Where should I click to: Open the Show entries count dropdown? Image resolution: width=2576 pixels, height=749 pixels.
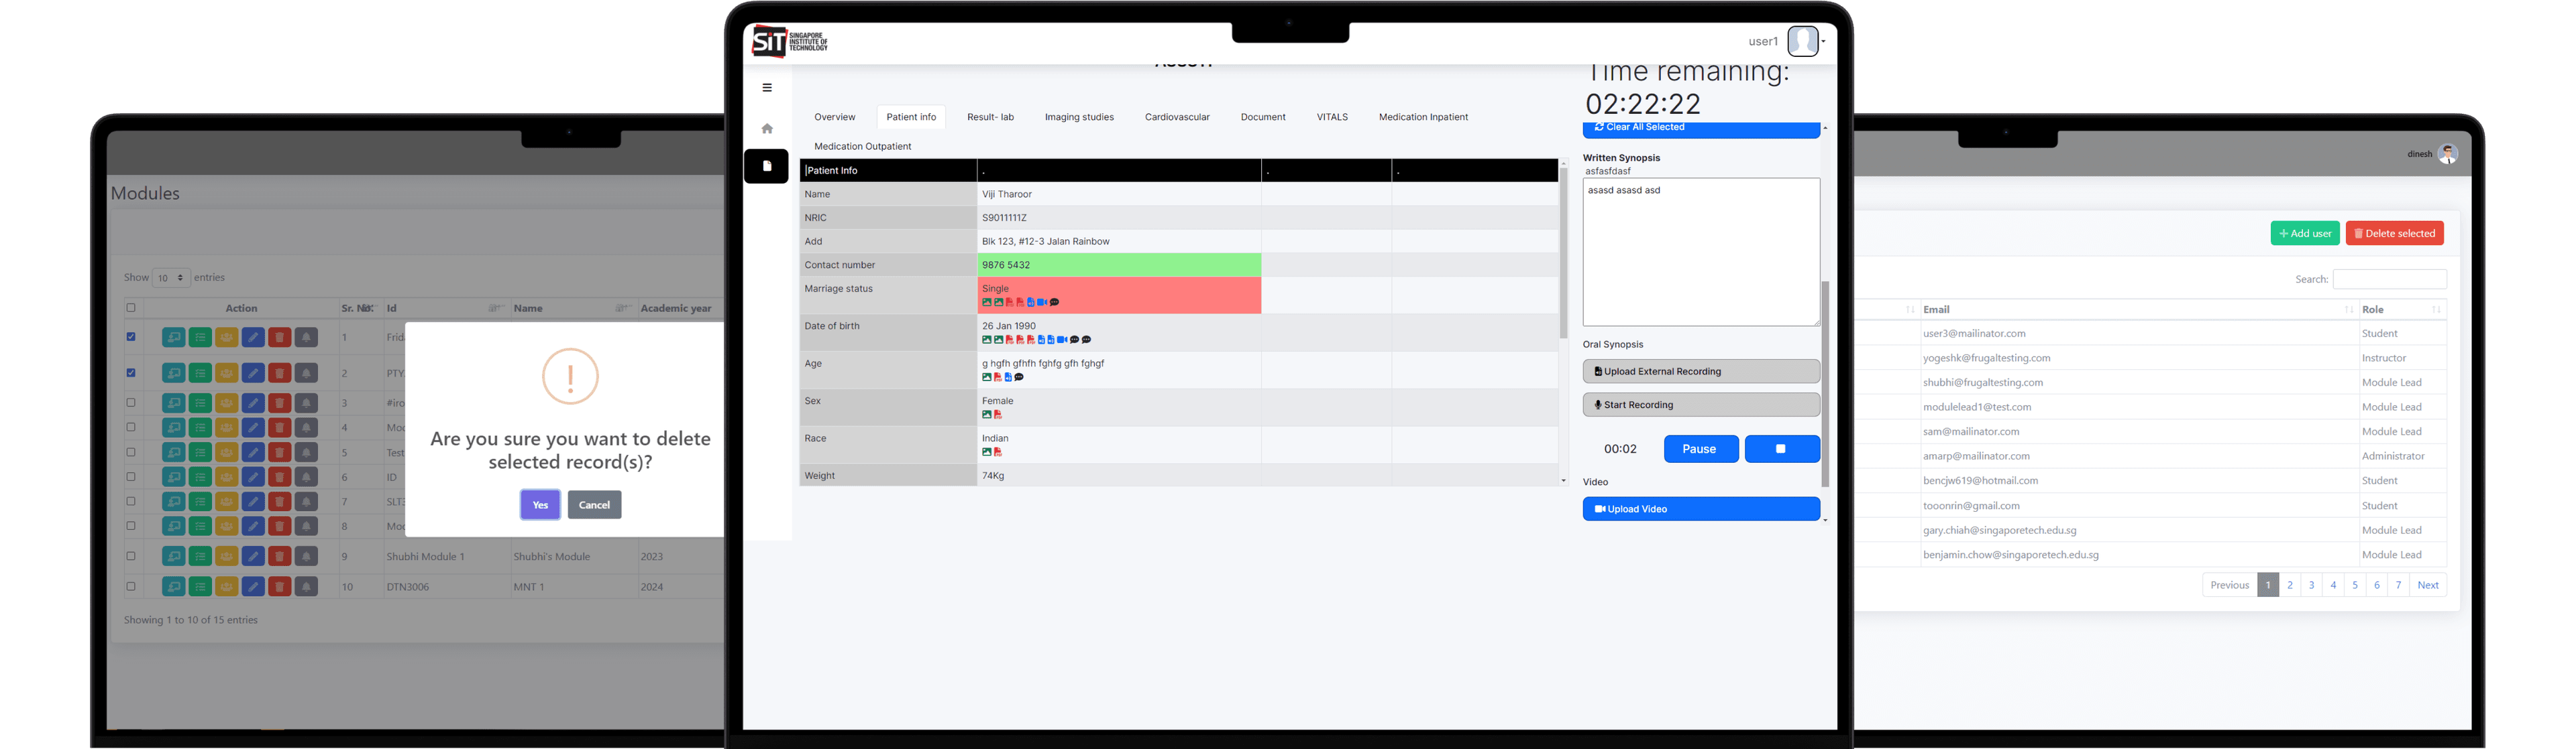coord(171,277)
